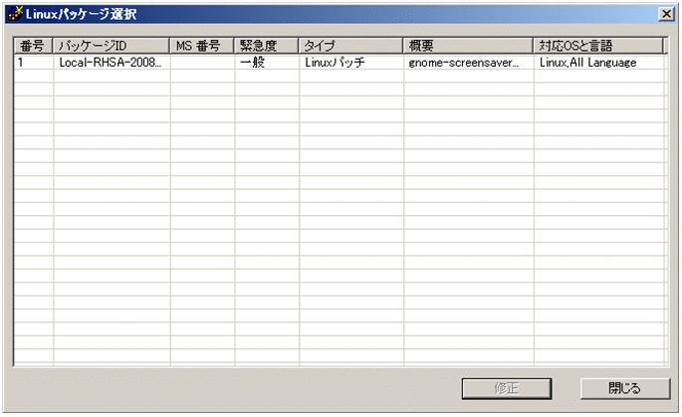The height and width of the screenshot is (417, 682).
Task: Click the Linuxパッチ type cell
Action: point(351,63)
